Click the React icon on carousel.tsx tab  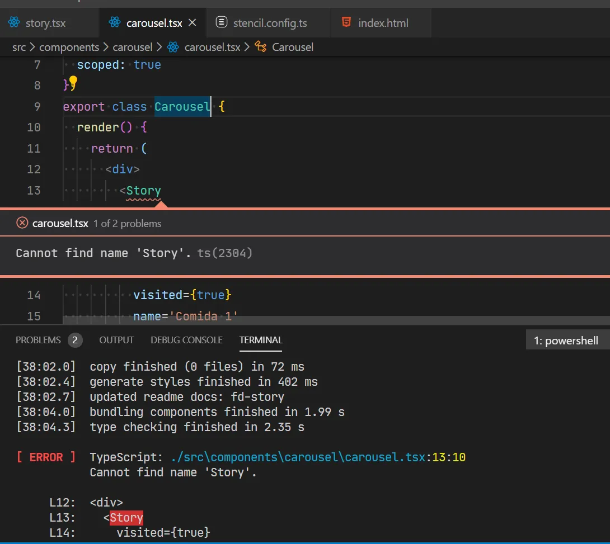pyautogui.click(x=115, y=23)
